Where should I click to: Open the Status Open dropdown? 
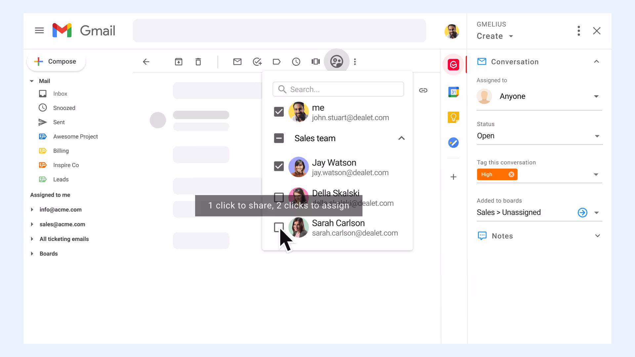click(539, 136)
